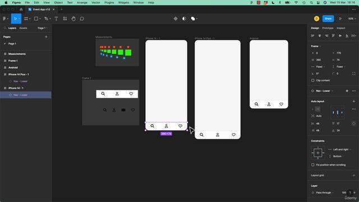Screen dimensions: 359x202
Task: Click the Present play icon
Action: click(x=340, y=19)
